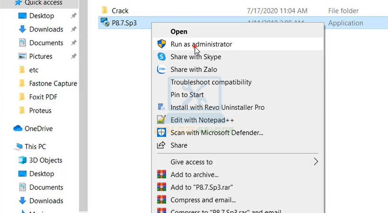Viewport: 388px width, 213px height.
Task: Open the Crack folder
Action: click(x=120, y=10)
